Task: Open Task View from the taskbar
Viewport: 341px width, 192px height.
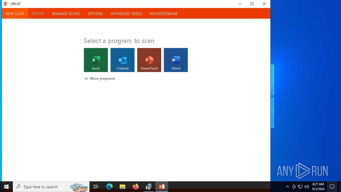Action: point(96,187)
